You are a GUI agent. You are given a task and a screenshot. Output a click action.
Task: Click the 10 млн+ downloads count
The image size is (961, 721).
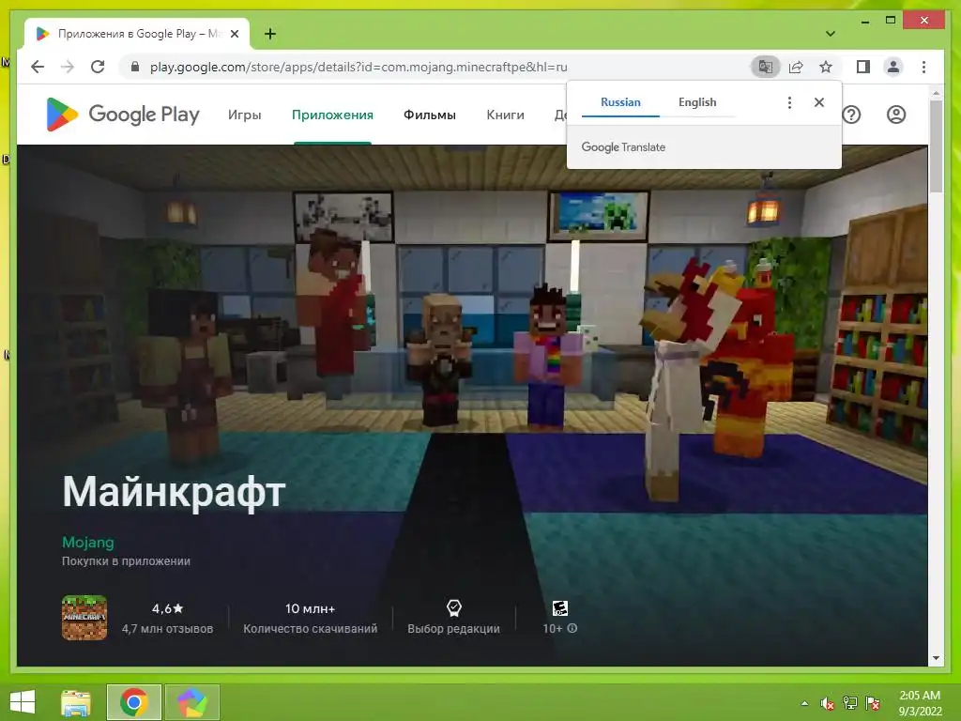coord(310,608)
